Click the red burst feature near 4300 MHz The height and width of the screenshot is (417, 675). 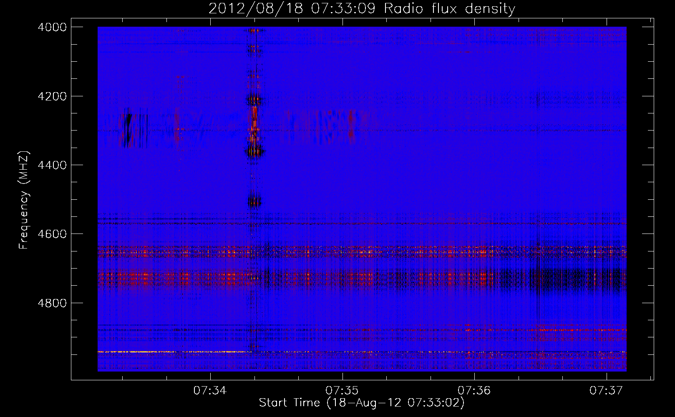254,124
